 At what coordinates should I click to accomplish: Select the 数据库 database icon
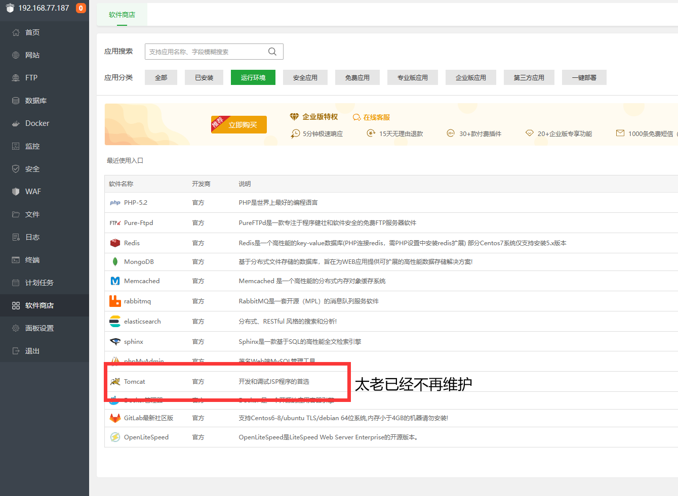point(16,101)
